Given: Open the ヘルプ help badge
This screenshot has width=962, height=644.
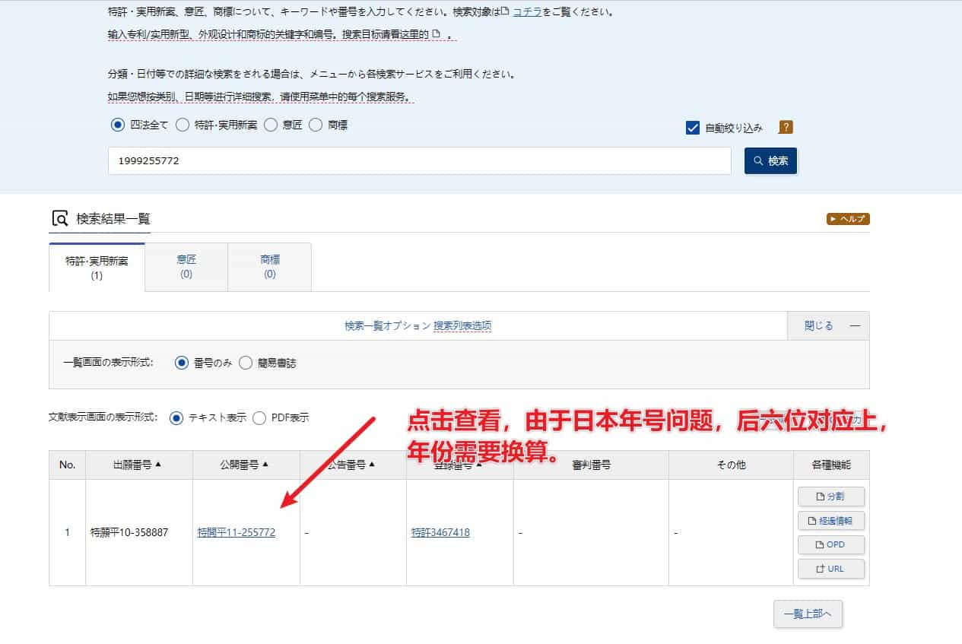Looking at the screenshot, I should pos(848,219).
